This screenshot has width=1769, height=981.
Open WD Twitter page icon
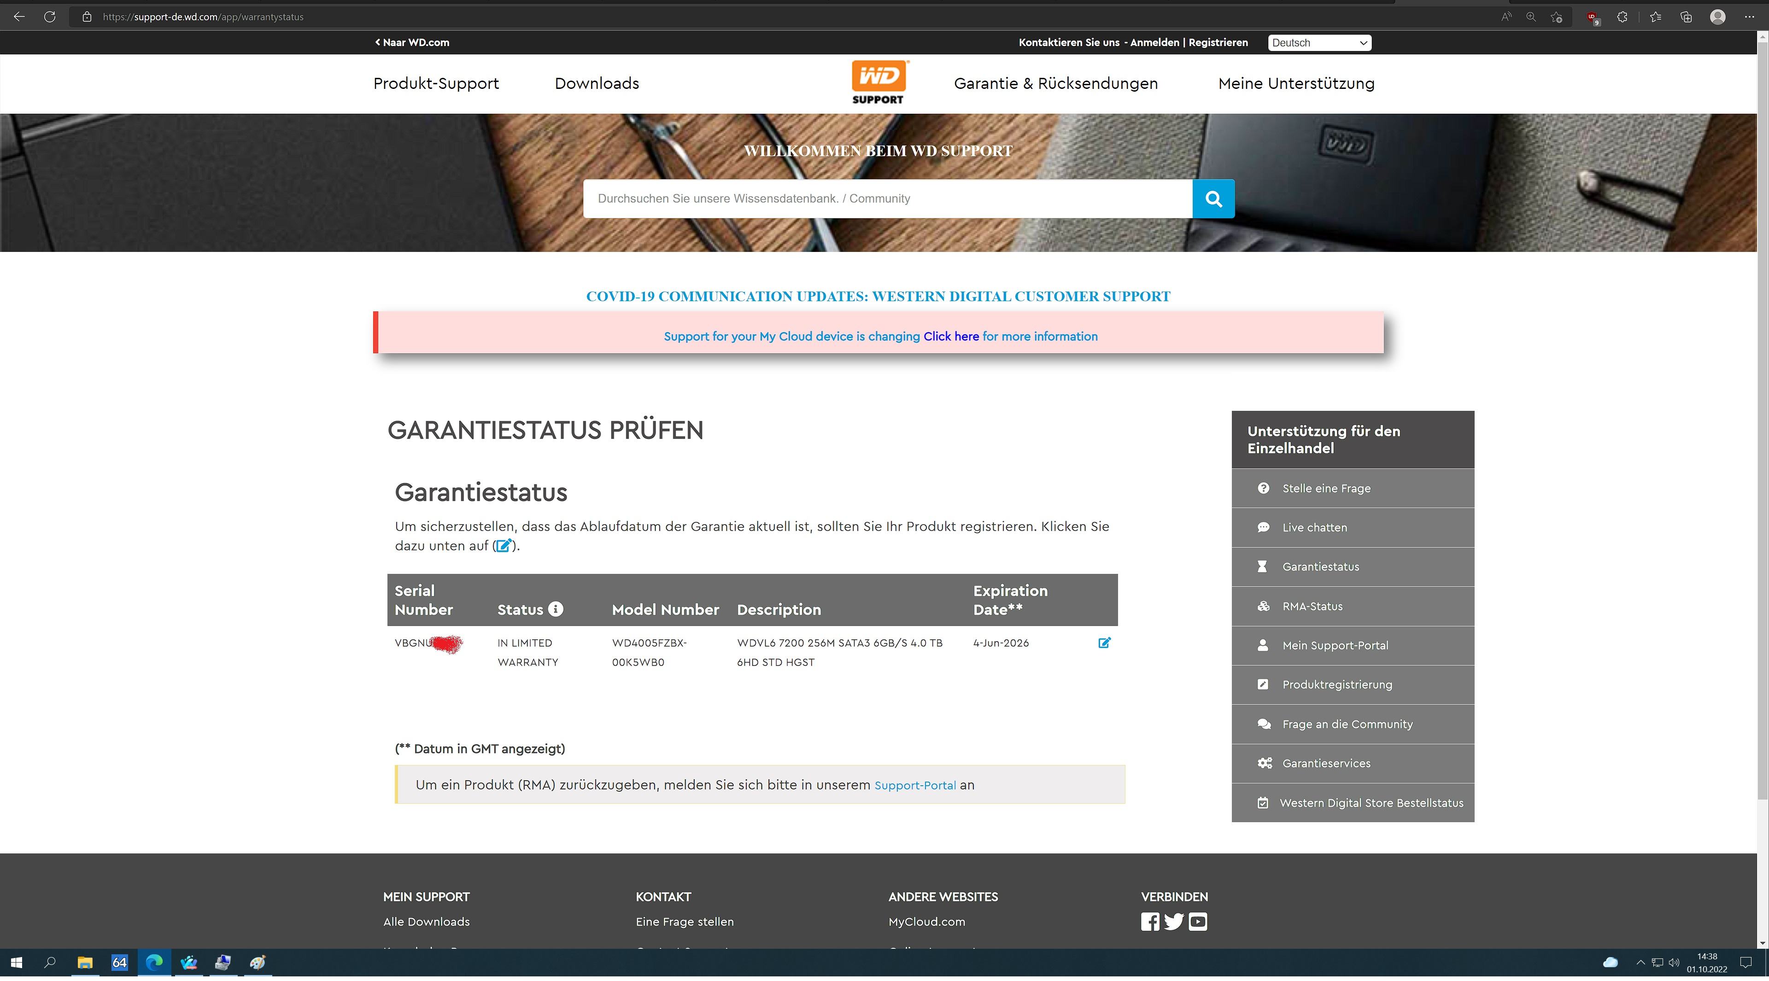pyautogui.click(x=1174, y=921)
